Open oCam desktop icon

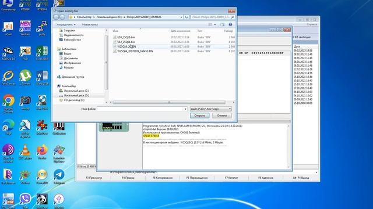8,28
